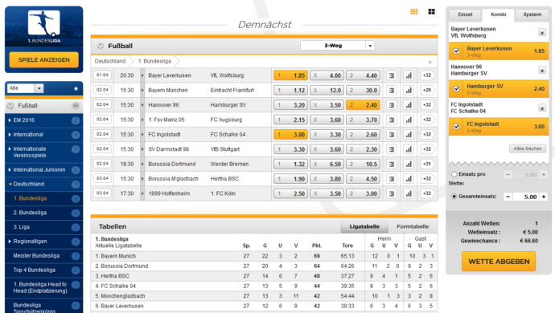The image size is (555, 313).
Task: Open statistics chart for Hannover 96 row
Action: [409, 105]
